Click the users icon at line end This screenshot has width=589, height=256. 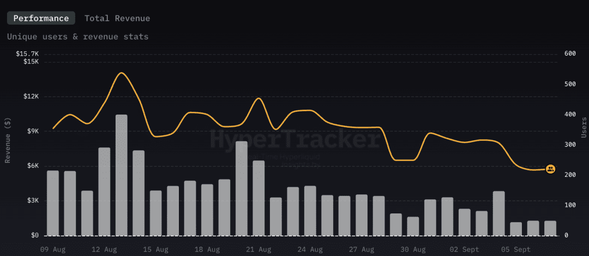[551, 169]
